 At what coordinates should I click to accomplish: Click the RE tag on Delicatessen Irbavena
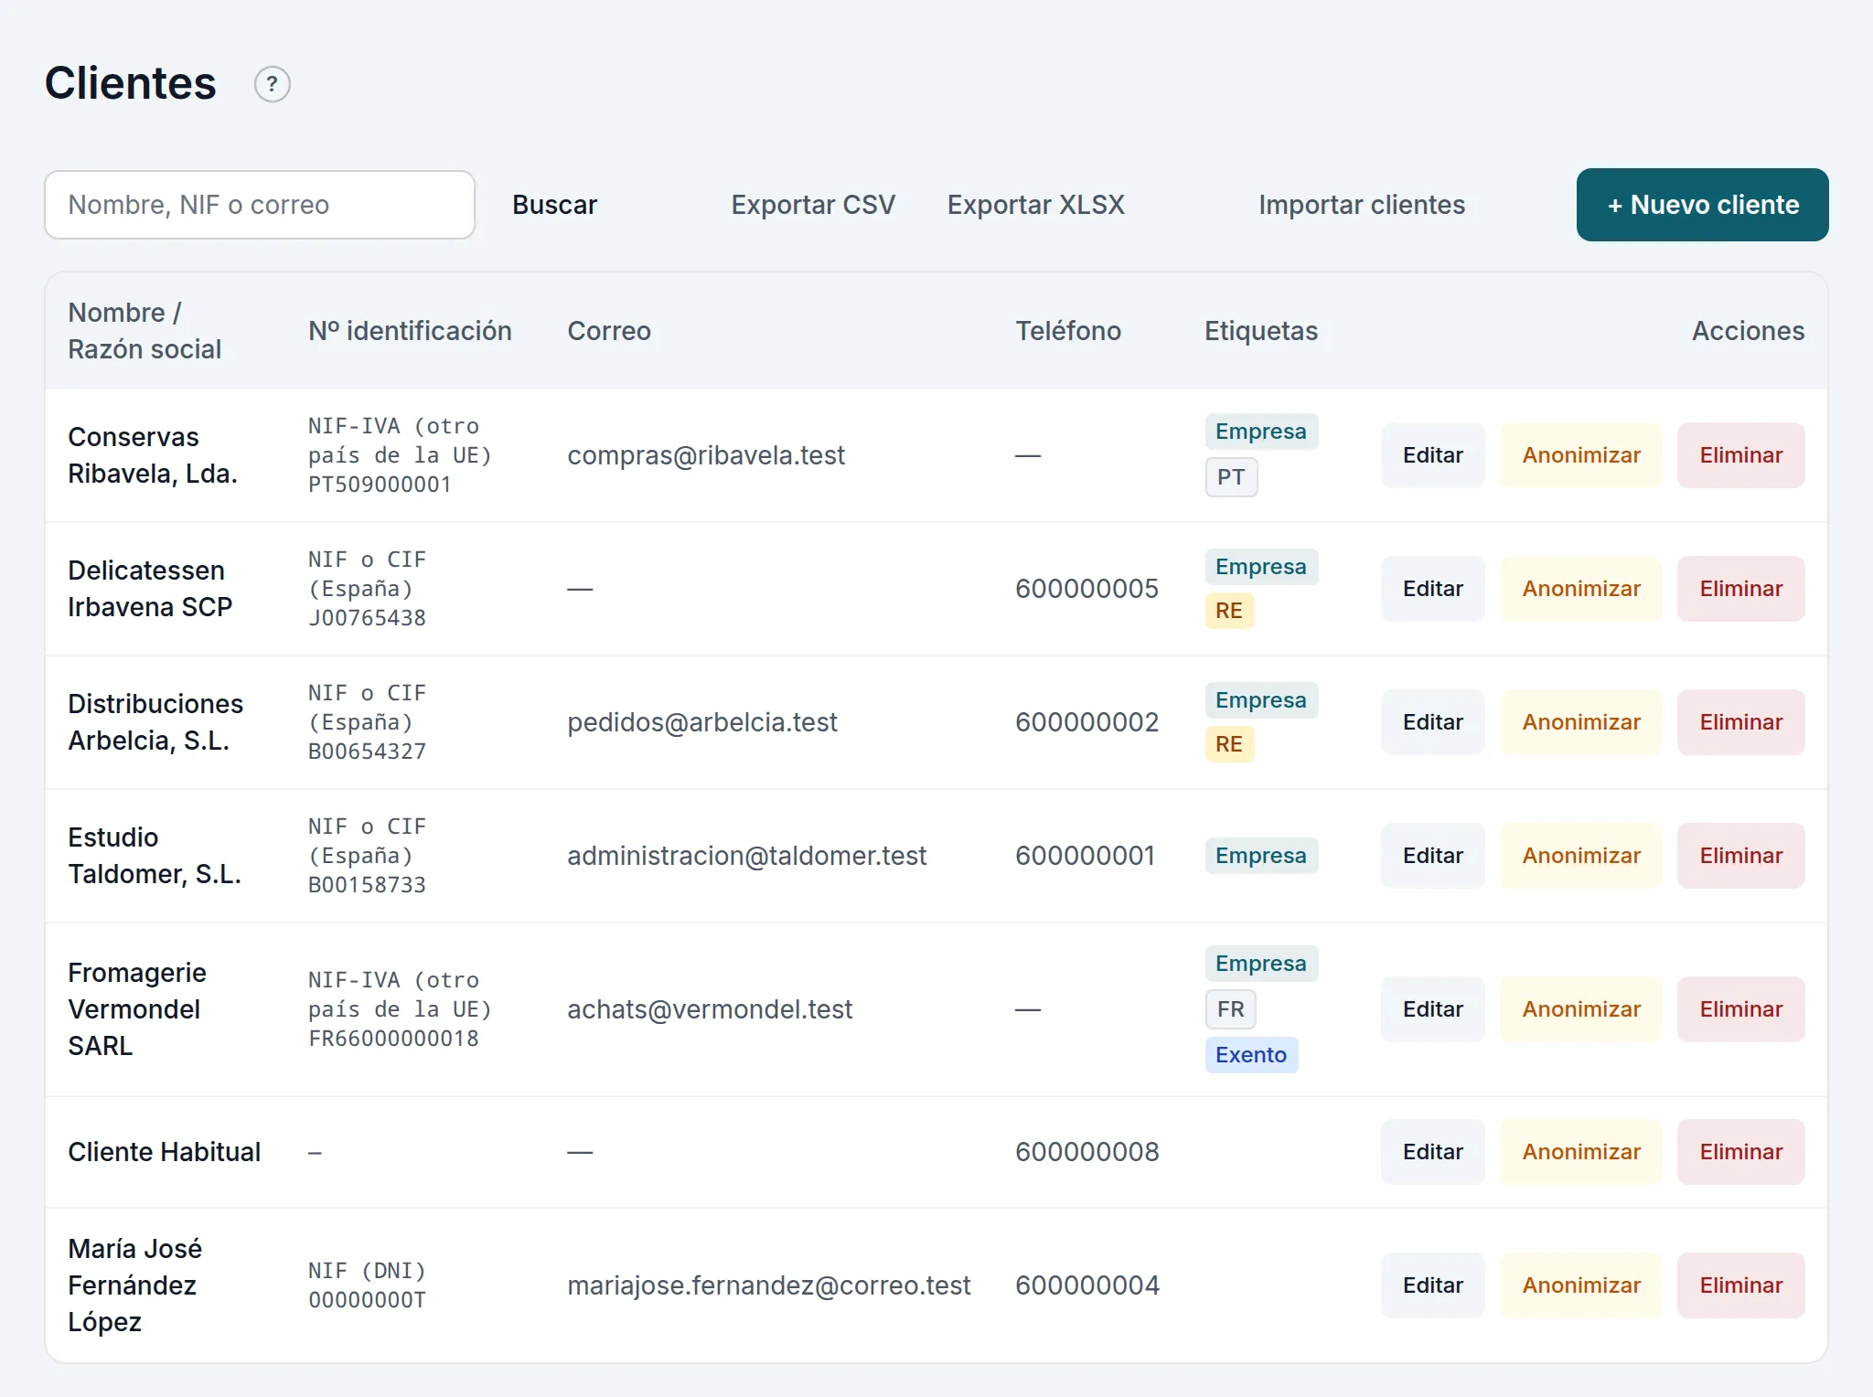point(1229,611)
